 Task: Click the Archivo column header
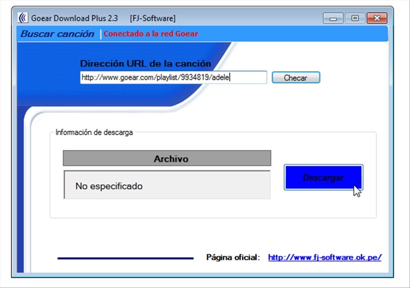click(167, 158)
